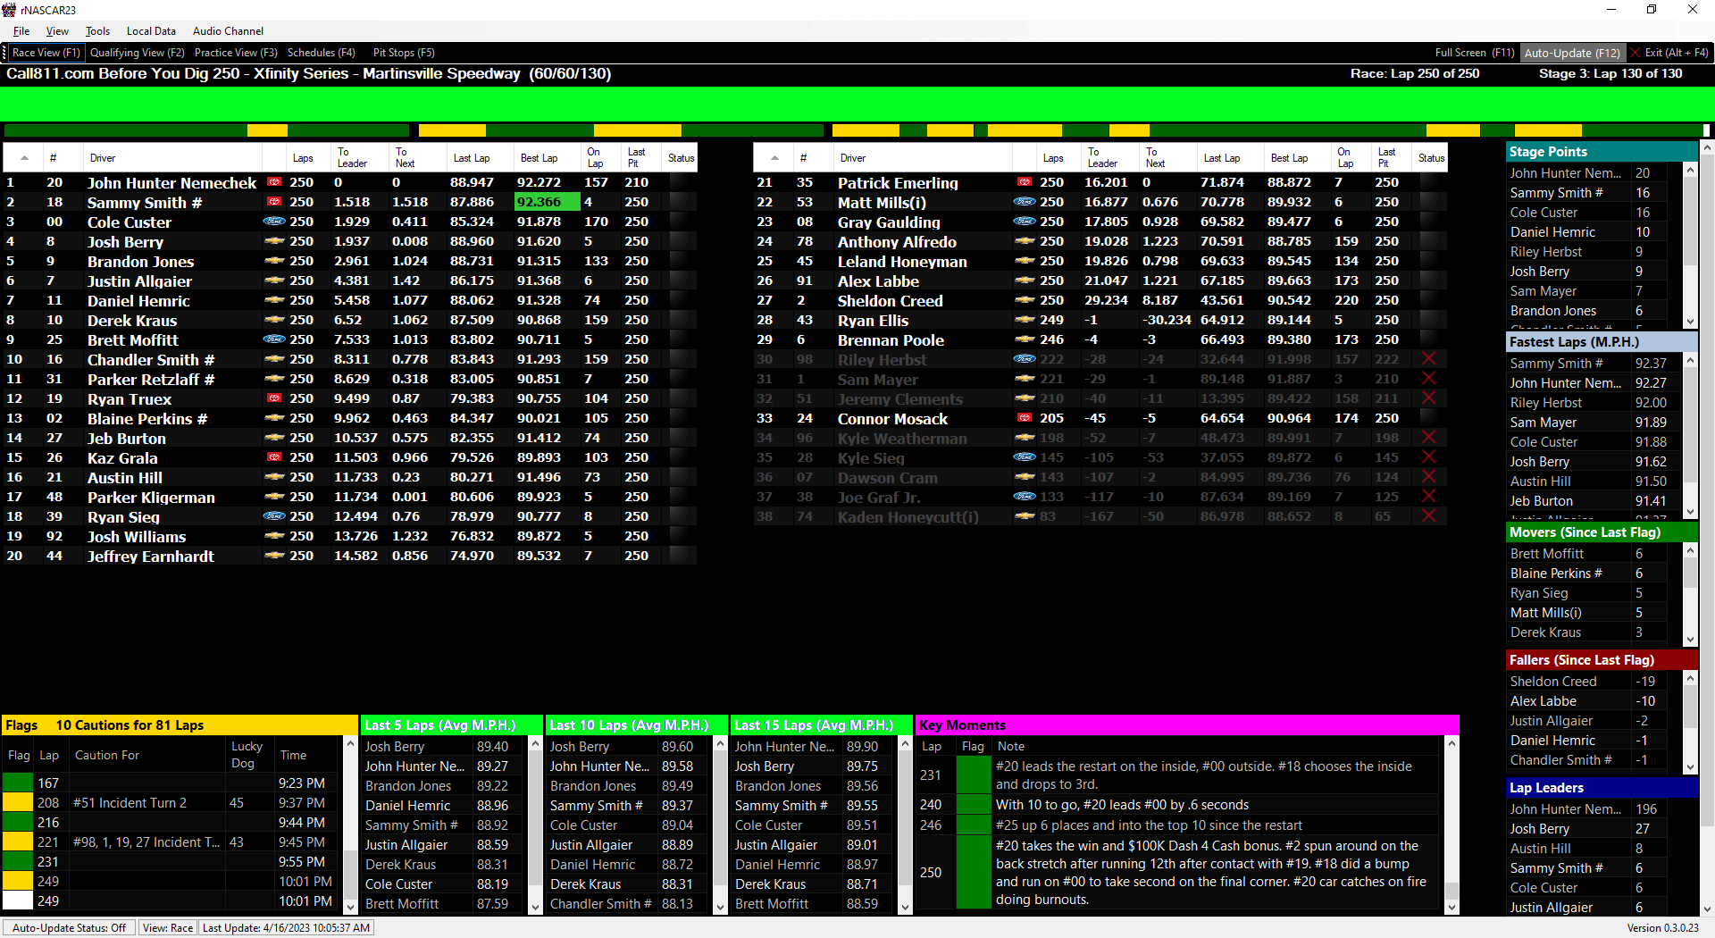Click Exit (Alt + F4) button
This screenshot has width=1715, height=938.
click(x=1669, y=53)
